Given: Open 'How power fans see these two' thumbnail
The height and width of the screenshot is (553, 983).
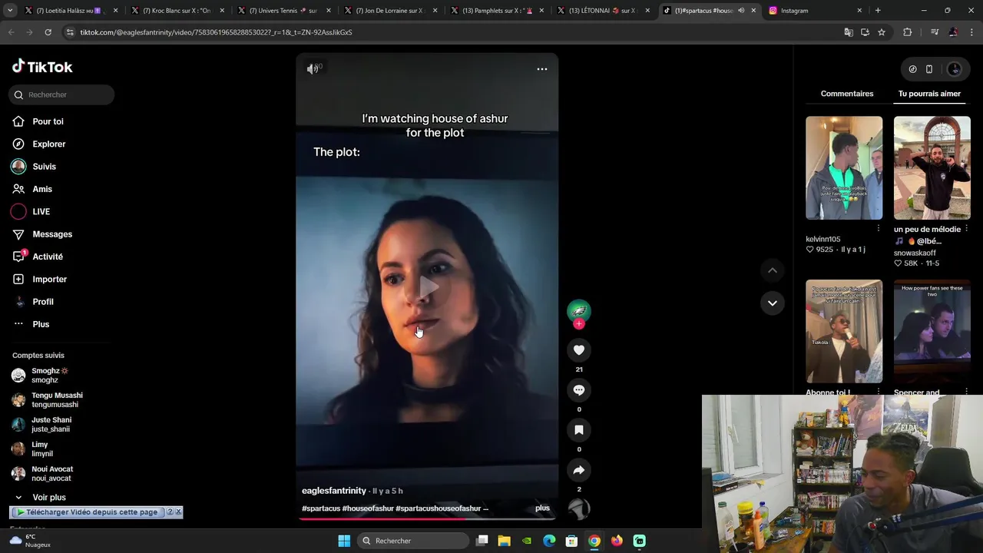Looking at the screenshot, I should 932,331.
